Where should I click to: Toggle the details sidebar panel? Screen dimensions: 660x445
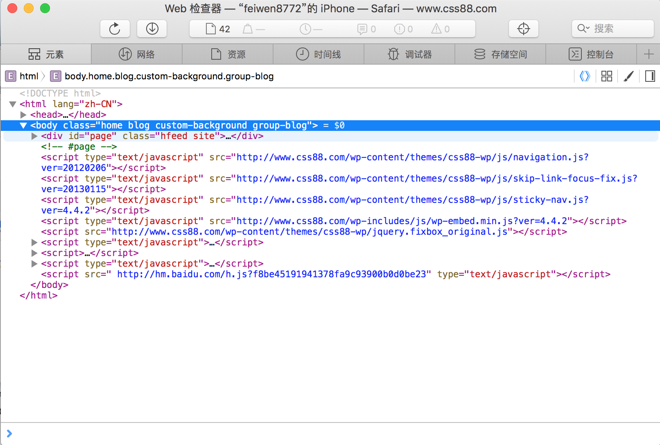click(x=650, y=76)
